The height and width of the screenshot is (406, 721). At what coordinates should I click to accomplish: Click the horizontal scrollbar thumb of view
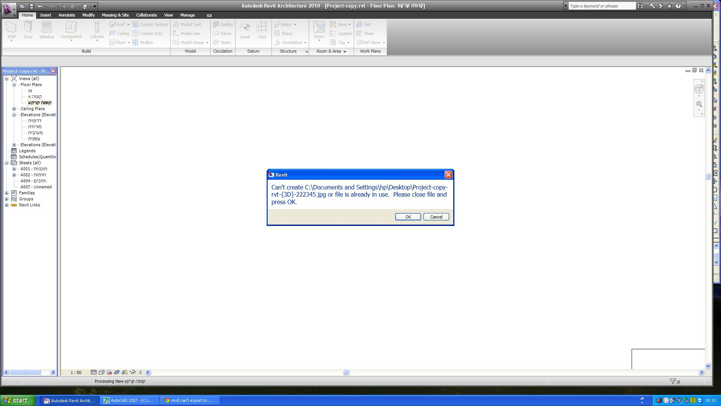(346, 373)
